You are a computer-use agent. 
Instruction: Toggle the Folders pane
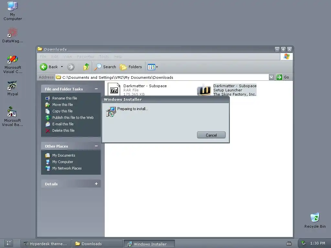131,67
